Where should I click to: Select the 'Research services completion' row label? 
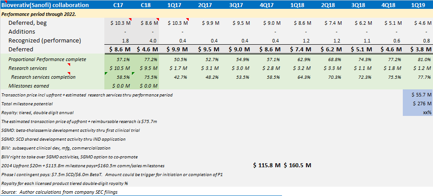tap(44, 77)
